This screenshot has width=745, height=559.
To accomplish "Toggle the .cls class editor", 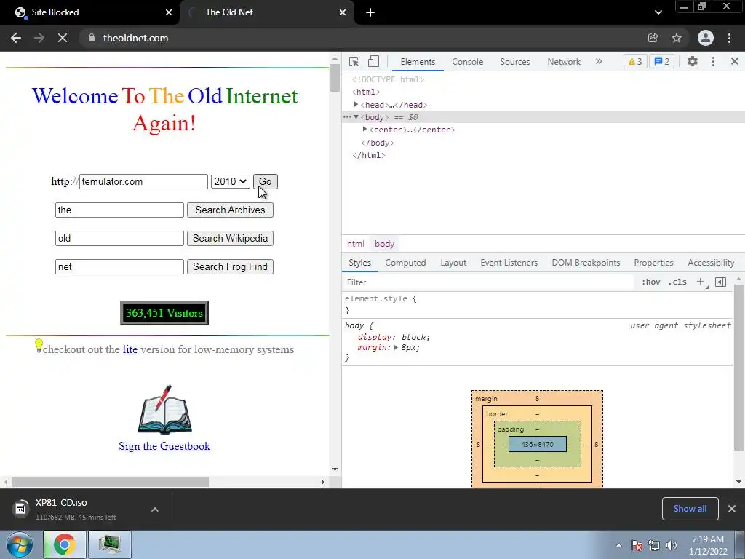I will 677,282.
